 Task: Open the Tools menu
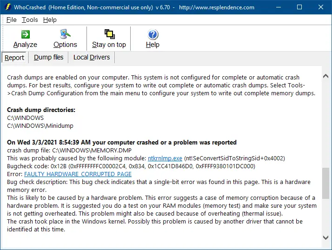30,20
